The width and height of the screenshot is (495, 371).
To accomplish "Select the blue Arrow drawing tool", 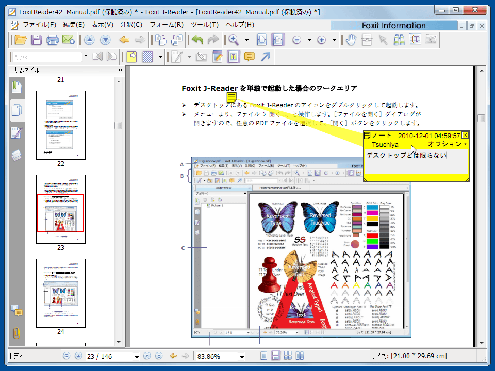I will point(266,57).
